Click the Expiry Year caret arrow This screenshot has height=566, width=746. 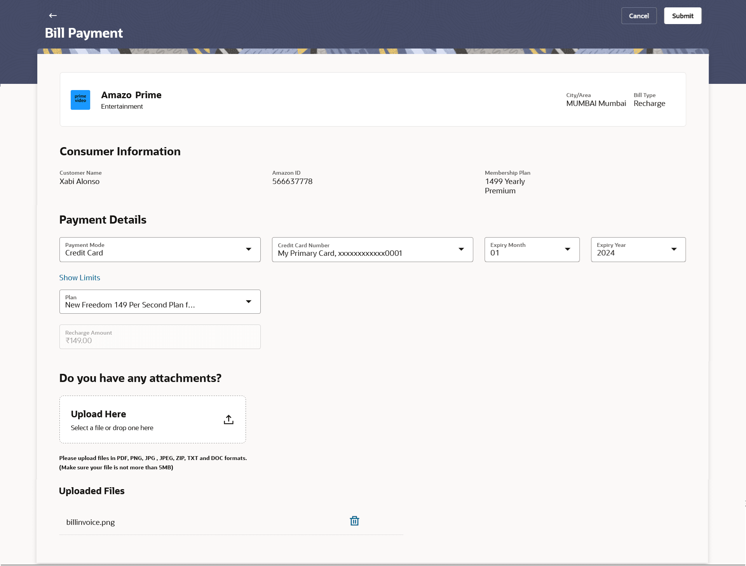tap(674, 249)
